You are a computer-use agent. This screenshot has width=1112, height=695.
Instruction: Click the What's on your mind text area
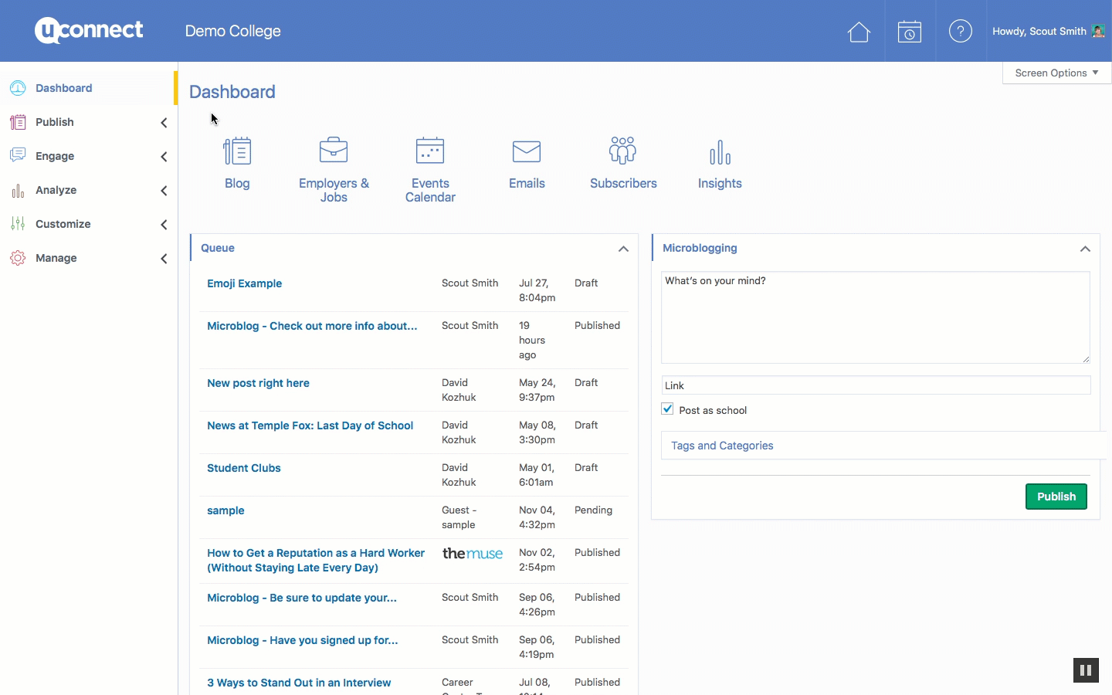tap(875, 317)
